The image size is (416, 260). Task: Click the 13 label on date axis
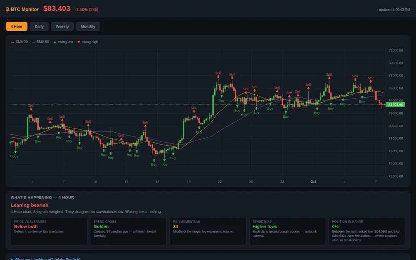point(126,182)
